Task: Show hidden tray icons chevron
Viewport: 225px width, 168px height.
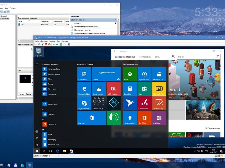Action: (195, 151)
